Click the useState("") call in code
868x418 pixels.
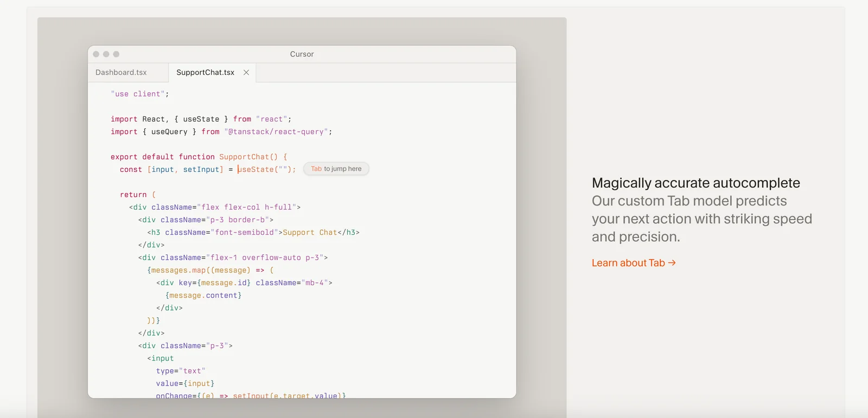pyautogui.click(x=266, y=170)
